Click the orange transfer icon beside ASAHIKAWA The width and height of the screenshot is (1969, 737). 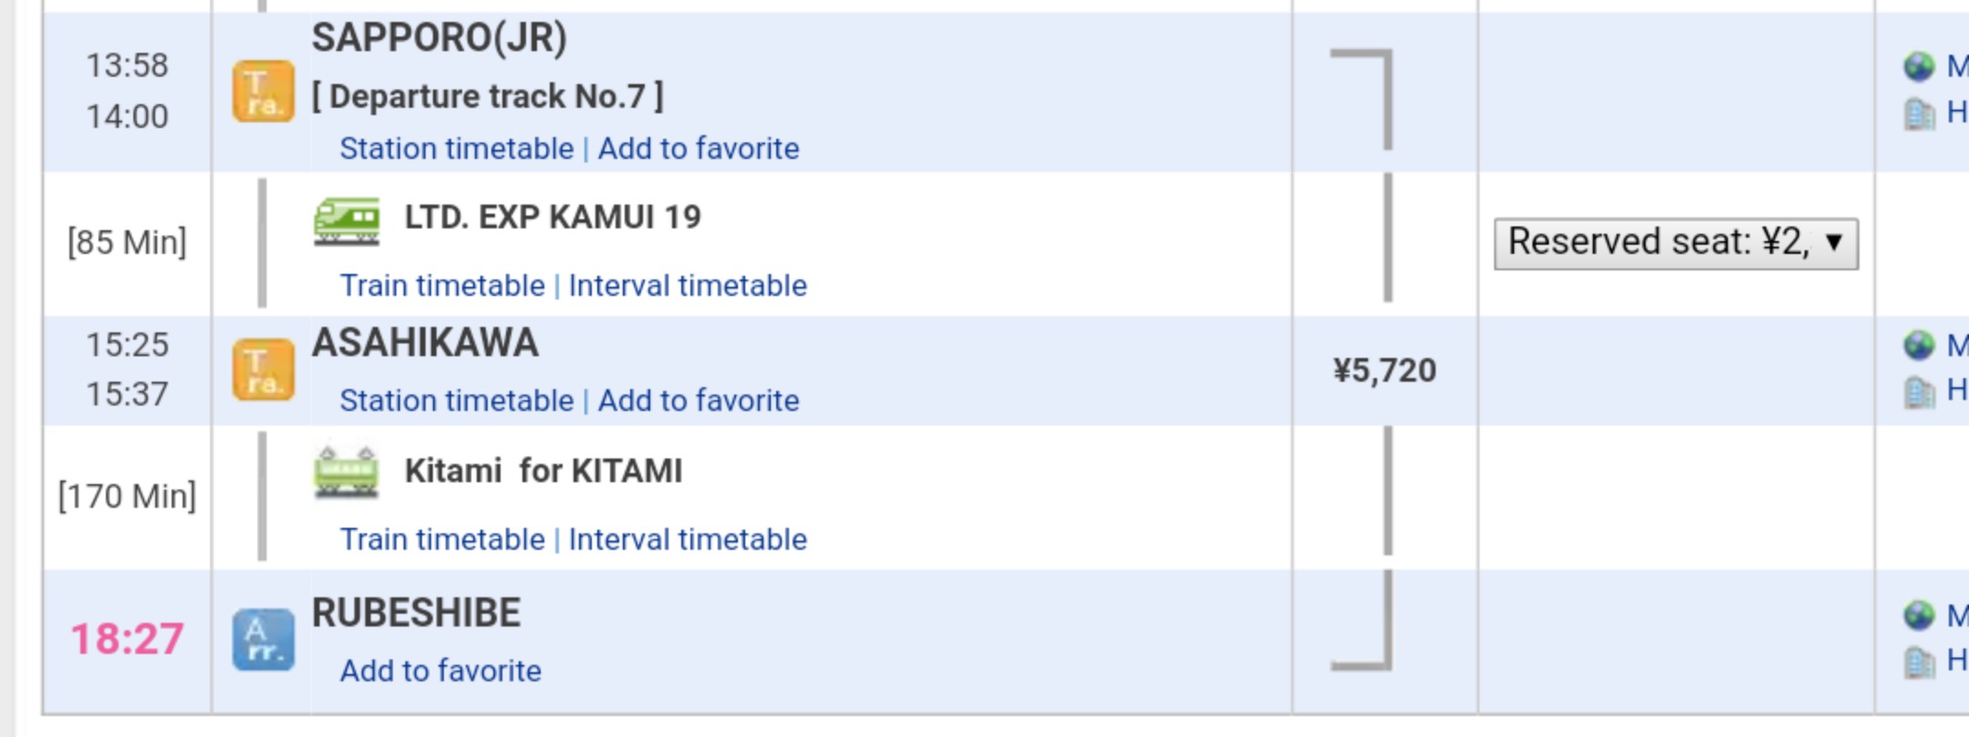(263, 370)
